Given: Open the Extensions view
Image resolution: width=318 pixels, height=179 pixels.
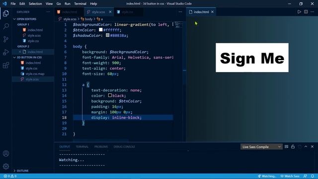Looking at the screenshot, I should (x=6, y=65).
